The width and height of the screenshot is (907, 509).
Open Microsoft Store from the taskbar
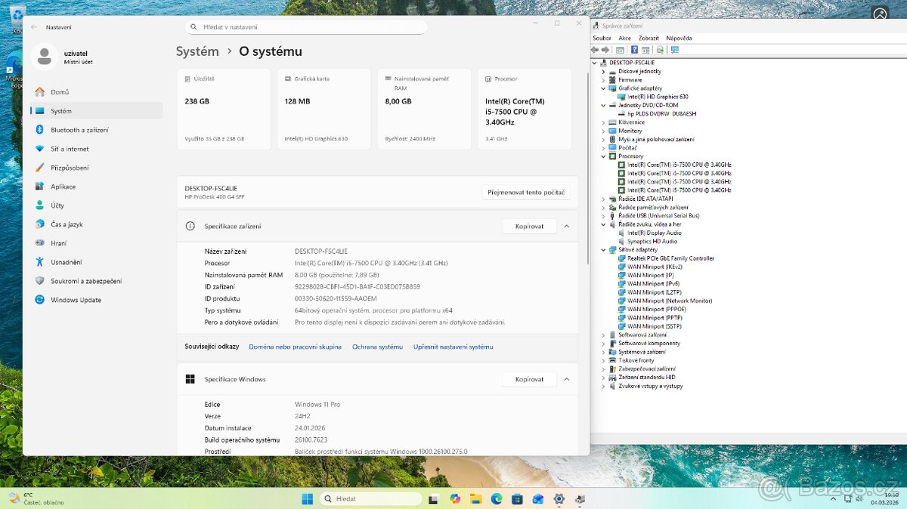(517, 498)
